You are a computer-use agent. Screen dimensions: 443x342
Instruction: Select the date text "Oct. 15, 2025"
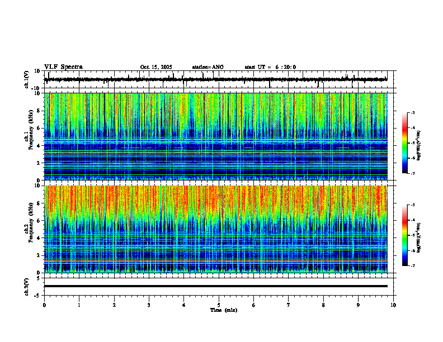click(156, 67)
